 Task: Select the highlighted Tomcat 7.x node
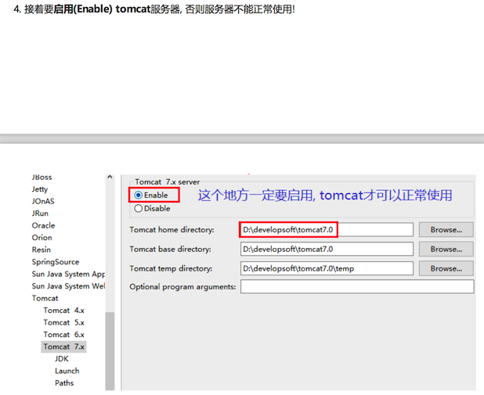click(64, 347)
